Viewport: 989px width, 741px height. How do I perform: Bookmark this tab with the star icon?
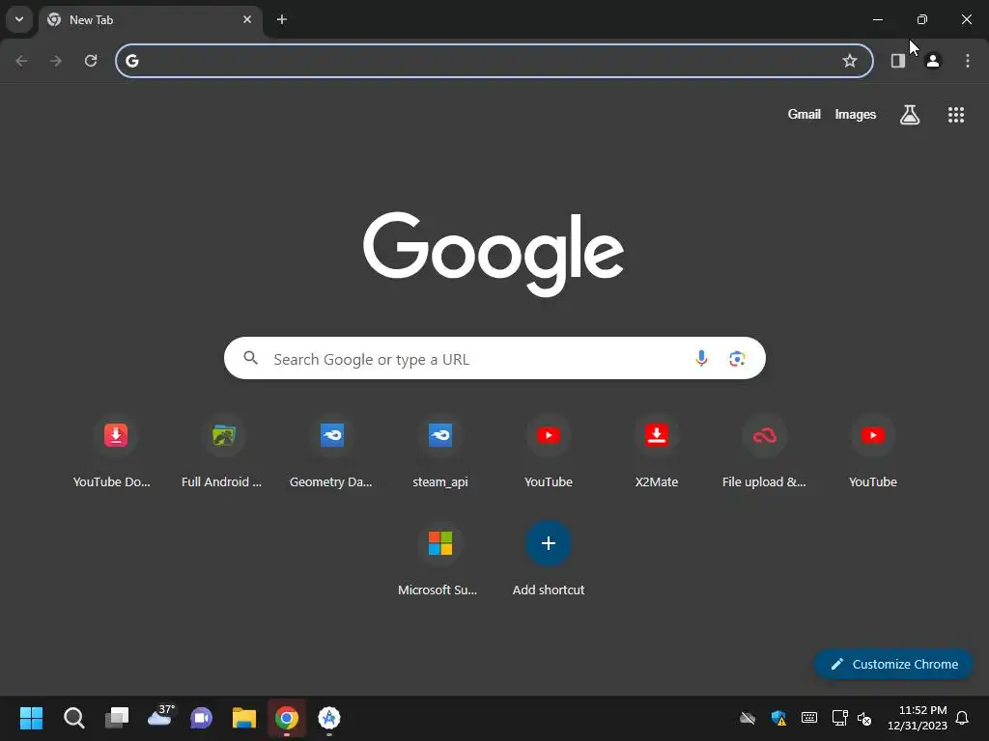[x=850, y=61]
